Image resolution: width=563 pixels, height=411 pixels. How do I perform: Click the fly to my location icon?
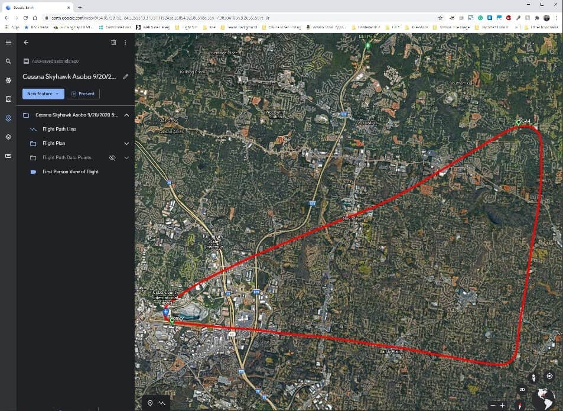pyautogui.click(x=549, y=376)
